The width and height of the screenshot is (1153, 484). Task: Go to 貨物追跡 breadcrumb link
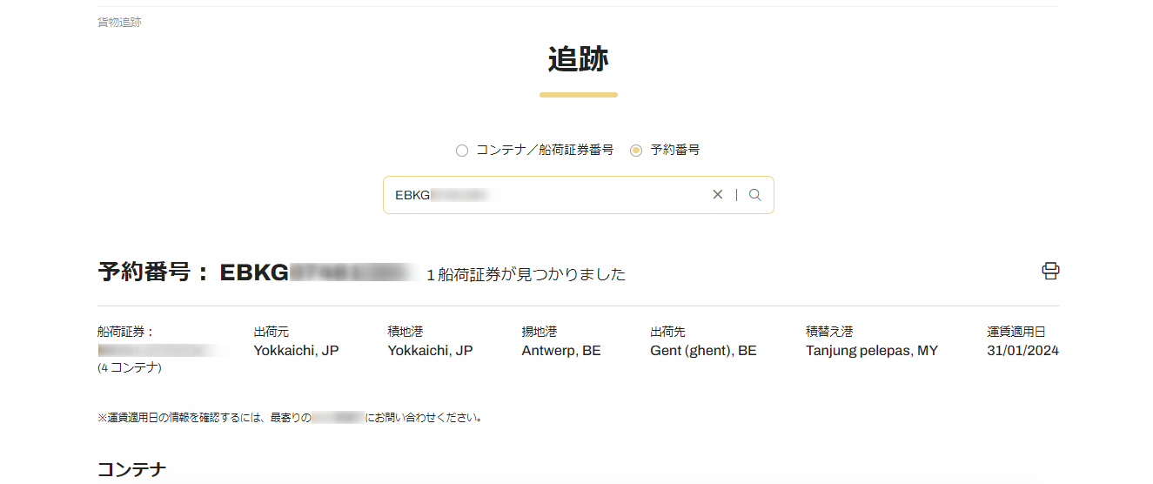tap(119, 23)
